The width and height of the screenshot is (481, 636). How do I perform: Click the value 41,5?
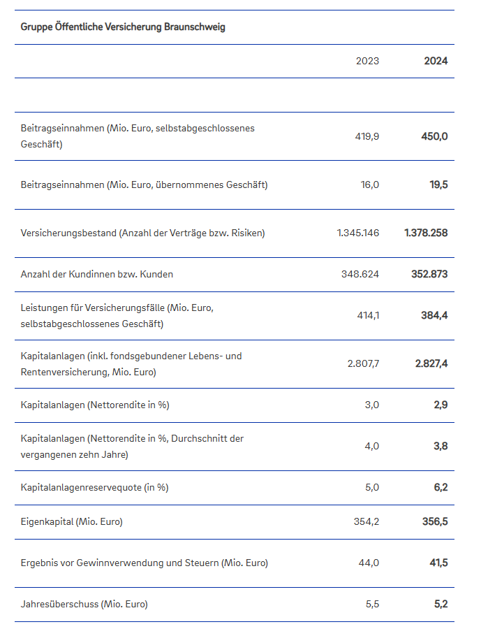[439, 563]
